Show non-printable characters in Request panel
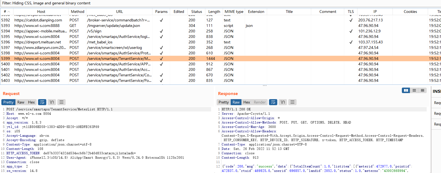 coord(52,102)
